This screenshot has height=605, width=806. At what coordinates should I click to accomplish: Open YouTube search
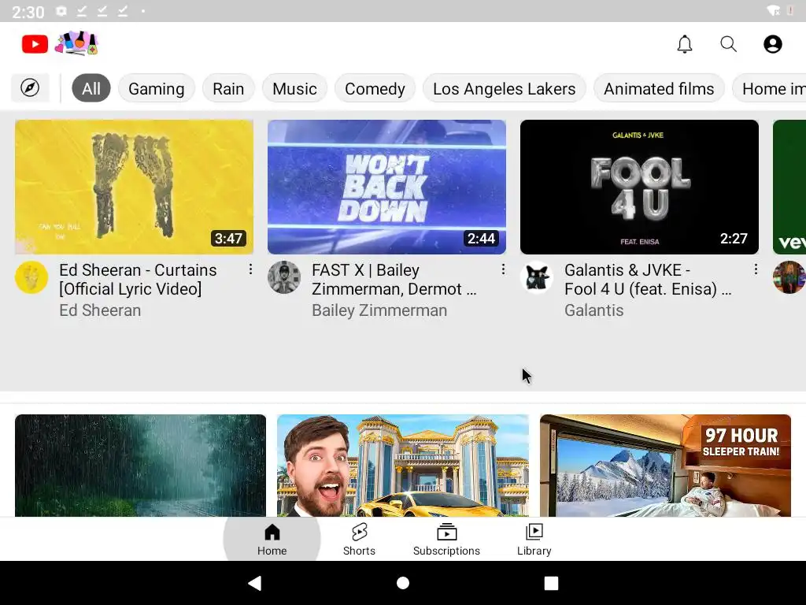[728, 44]
